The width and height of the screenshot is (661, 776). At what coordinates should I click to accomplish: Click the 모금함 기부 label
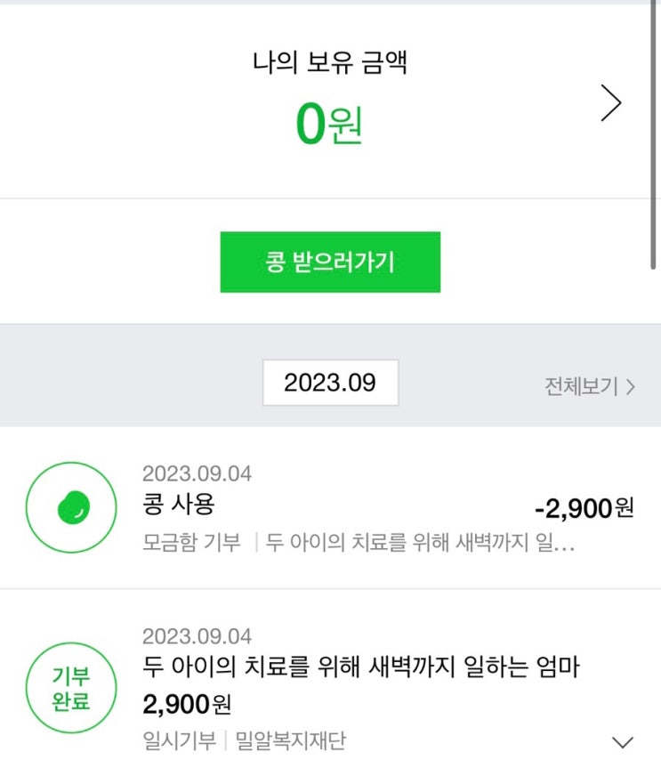[191, 543]
